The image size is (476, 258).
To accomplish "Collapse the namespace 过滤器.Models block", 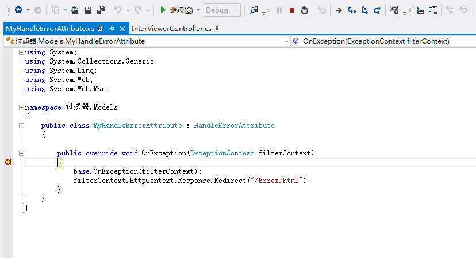I will pyautogui.click(x=21, y=107).
